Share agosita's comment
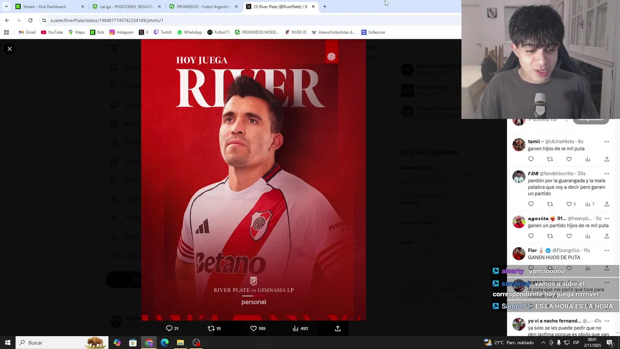Screen dimensions: 620x349 point(606,236)
